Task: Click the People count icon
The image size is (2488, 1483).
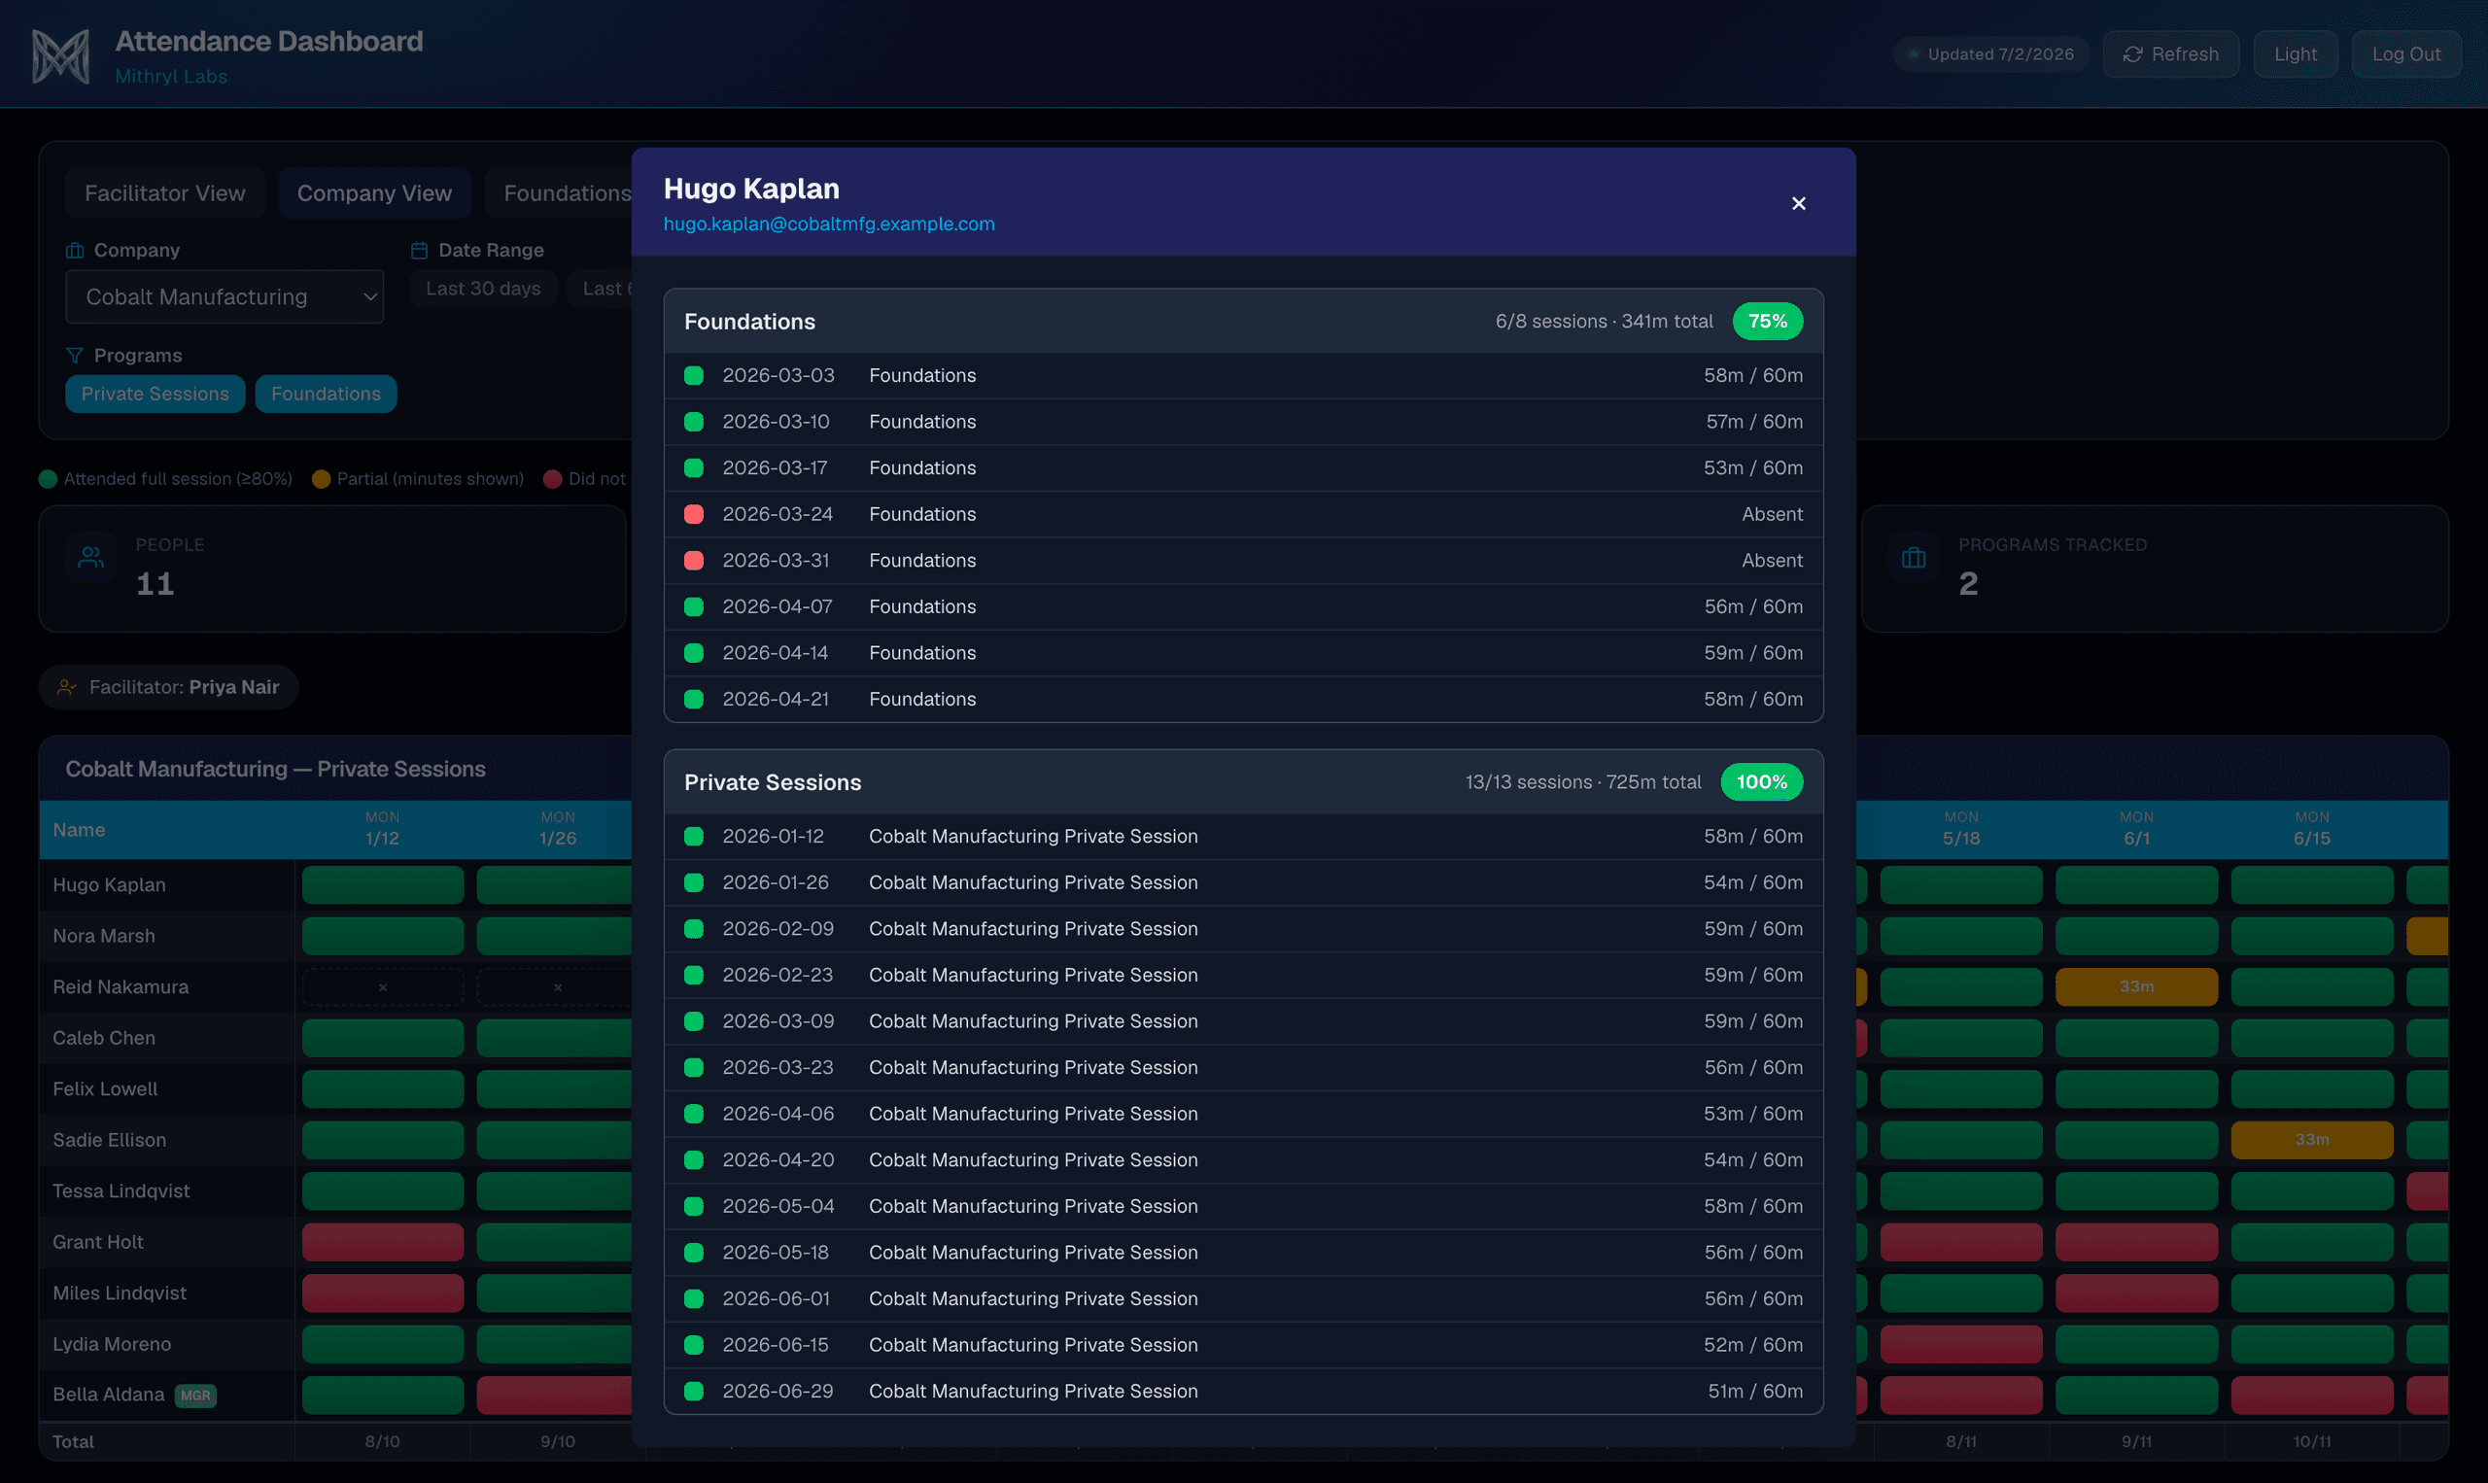Action: pos(91,557)
